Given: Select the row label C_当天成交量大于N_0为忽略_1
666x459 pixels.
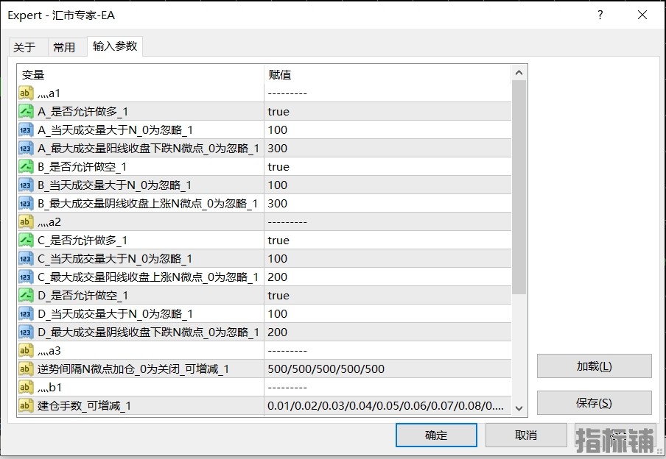Looking at the screenshot, I should pos(115,259).
